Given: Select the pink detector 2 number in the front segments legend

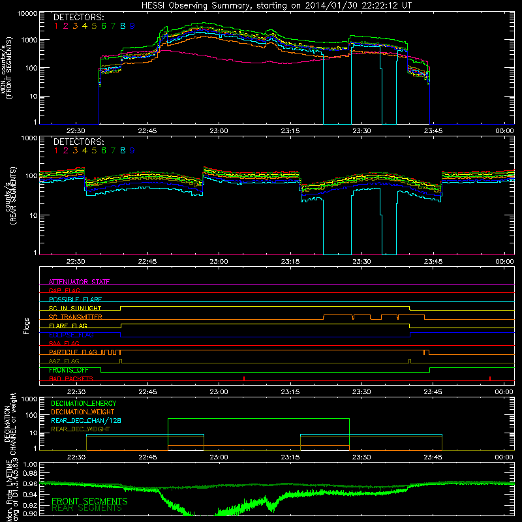Looking at the screenshot, I should [66, 26].
